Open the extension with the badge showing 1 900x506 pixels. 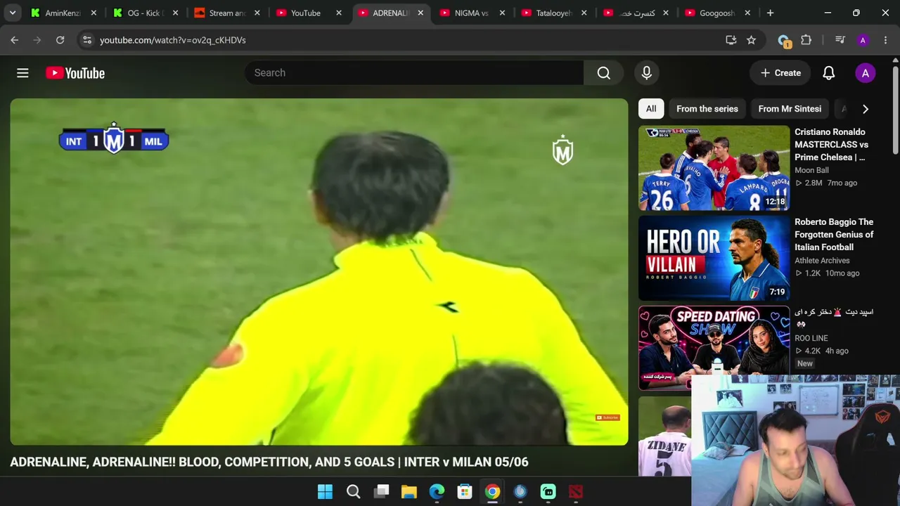(784, 41)
